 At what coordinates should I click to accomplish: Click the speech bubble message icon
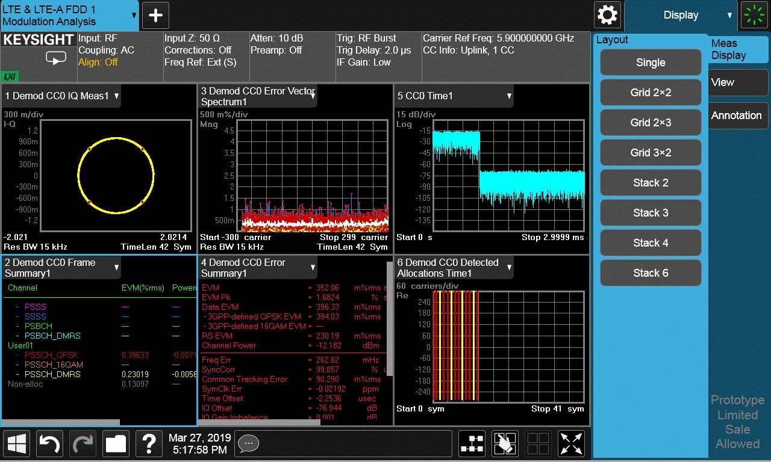pyautogui.click(x=248, y=444)
